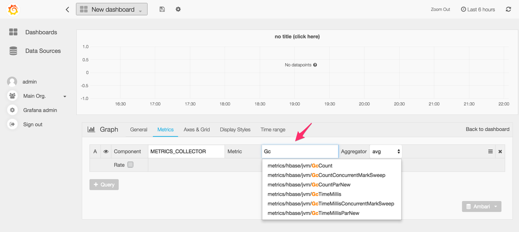The height and width of the screenshot is (232, 519).
Task: Remove query A with the X icon
Action: 500,152
